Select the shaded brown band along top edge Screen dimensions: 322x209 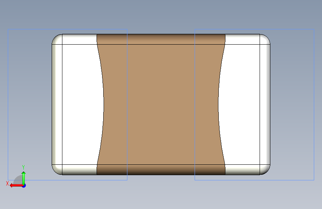pyautogui.click(x=161, y=39)
